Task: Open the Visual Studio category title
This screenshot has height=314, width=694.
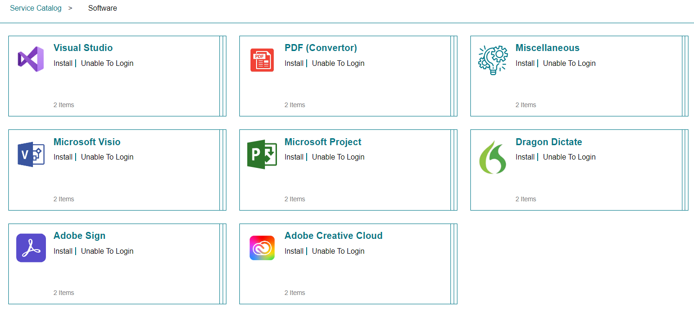Action: pyautogui.click(x=83, y=48)
